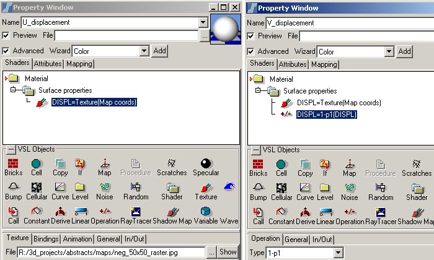Browse for texture file with ellipsis button
The width and height of the screenshot is (434, 260).
coord(211,253)
